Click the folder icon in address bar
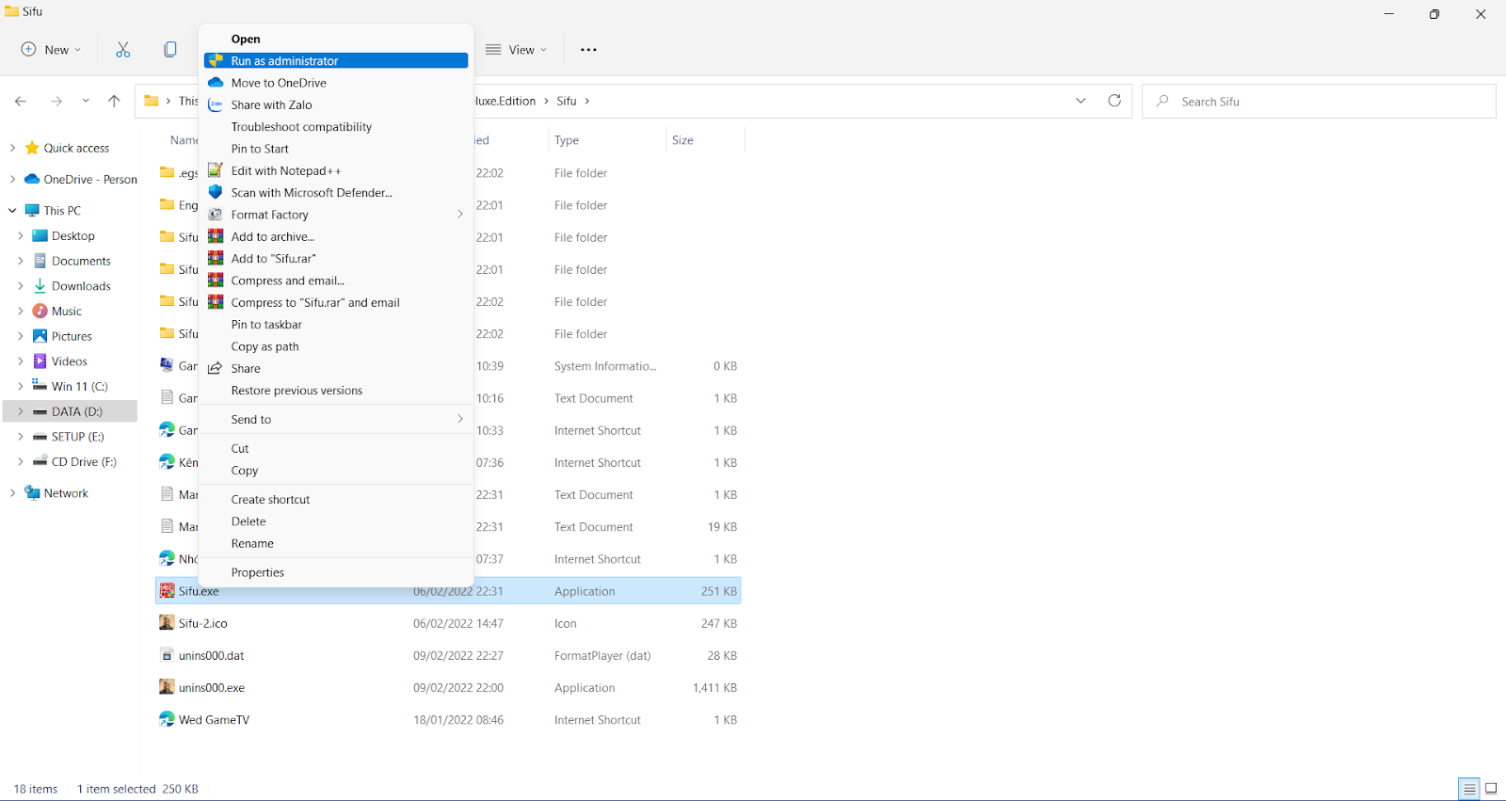1506x801 pixels. 151,101
